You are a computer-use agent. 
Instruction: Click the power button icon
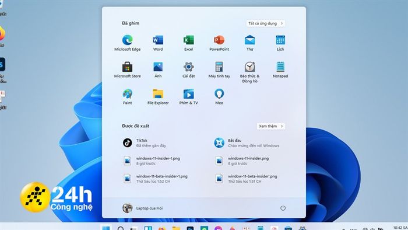tap(283, 208)
